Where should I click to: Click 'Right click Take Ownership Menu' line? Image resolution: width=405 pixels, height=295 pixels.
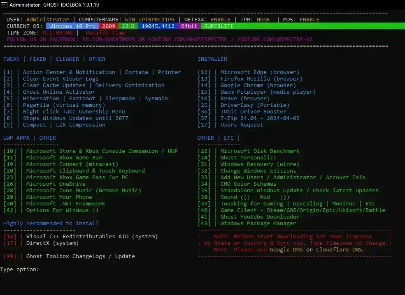click(64, 112)
